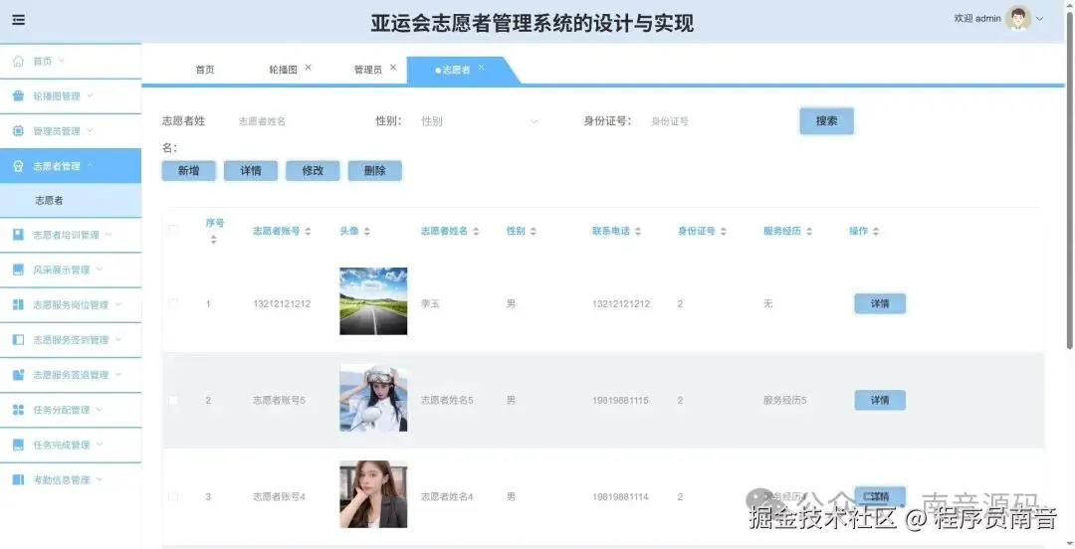
Task: Open the helmet girl avatar of 志愿者姓名5
Action: (373, 398)
